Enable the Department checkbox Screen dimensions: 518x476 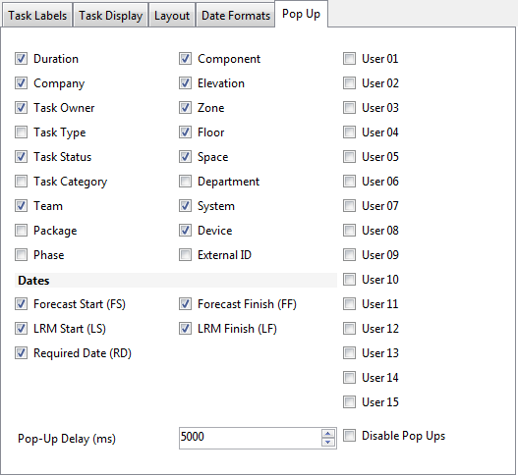186,182
